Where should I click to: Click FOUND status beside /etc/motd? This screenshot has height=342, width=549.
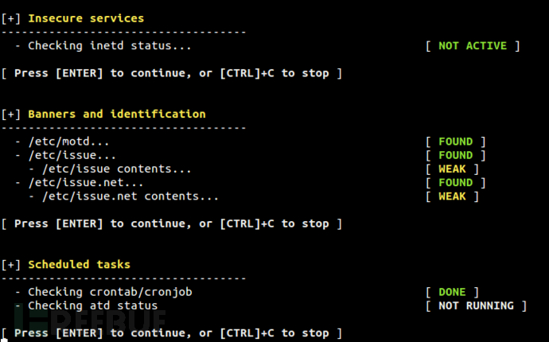[455, 142]
